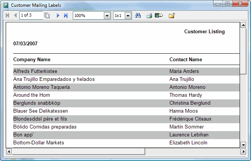Screen dimensions: 251x161
Task: Click the open folder icon in toolbar
Action: pyautogui.click(x=172, y=15)
